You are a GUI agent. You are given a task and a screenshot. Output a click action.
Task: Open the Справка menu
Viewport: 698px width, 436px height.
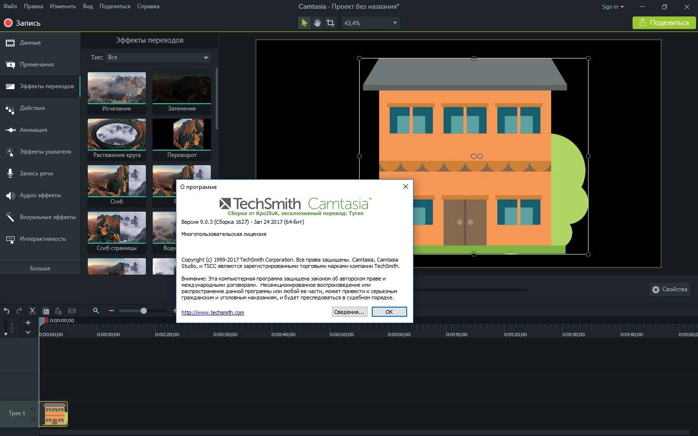pyautogui.click(x=148, y=6)
